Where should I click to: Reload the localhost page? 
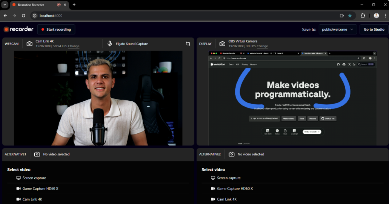(24, 16)
